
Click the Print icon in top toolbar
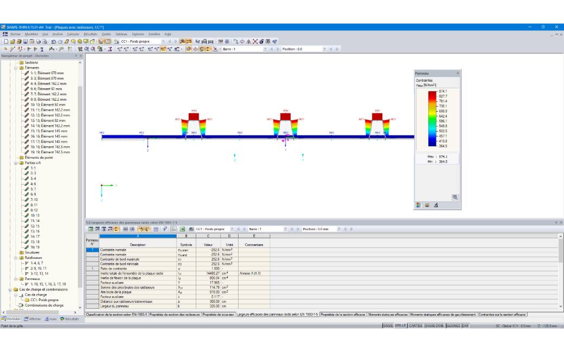38,41
